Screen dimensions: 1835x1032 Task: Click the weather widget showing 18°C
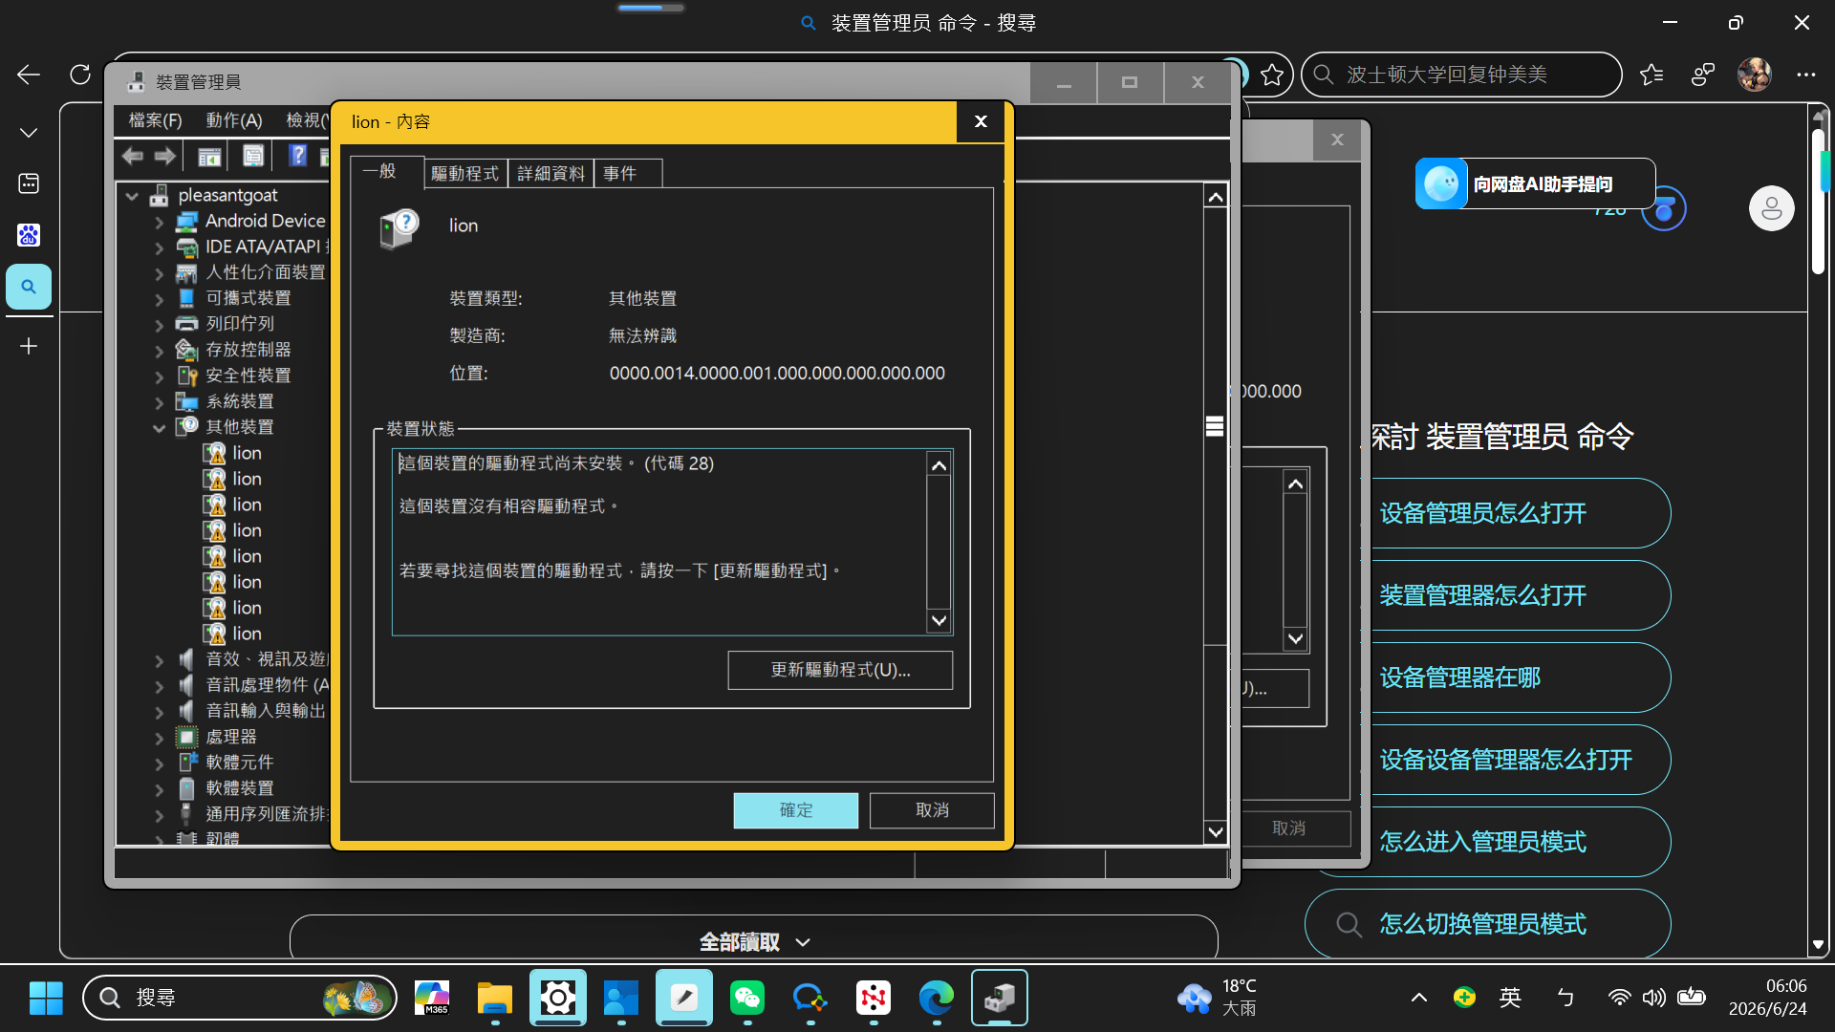1218,998
